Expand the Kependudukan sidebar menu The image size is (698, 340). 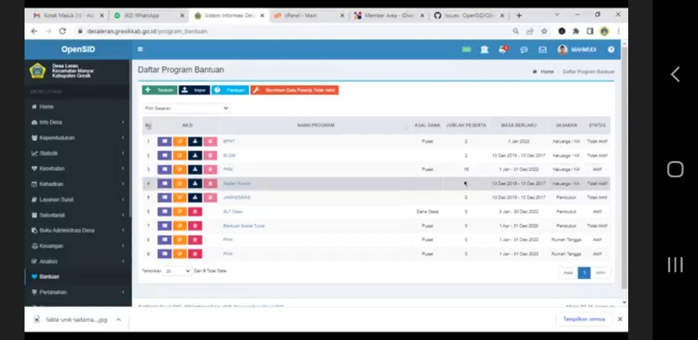coord(57,138)
